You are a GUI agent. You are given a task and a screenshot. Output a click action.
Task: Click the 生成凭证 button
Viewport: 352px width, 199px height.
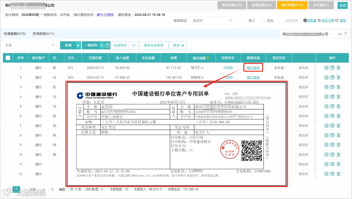point(120,46)
